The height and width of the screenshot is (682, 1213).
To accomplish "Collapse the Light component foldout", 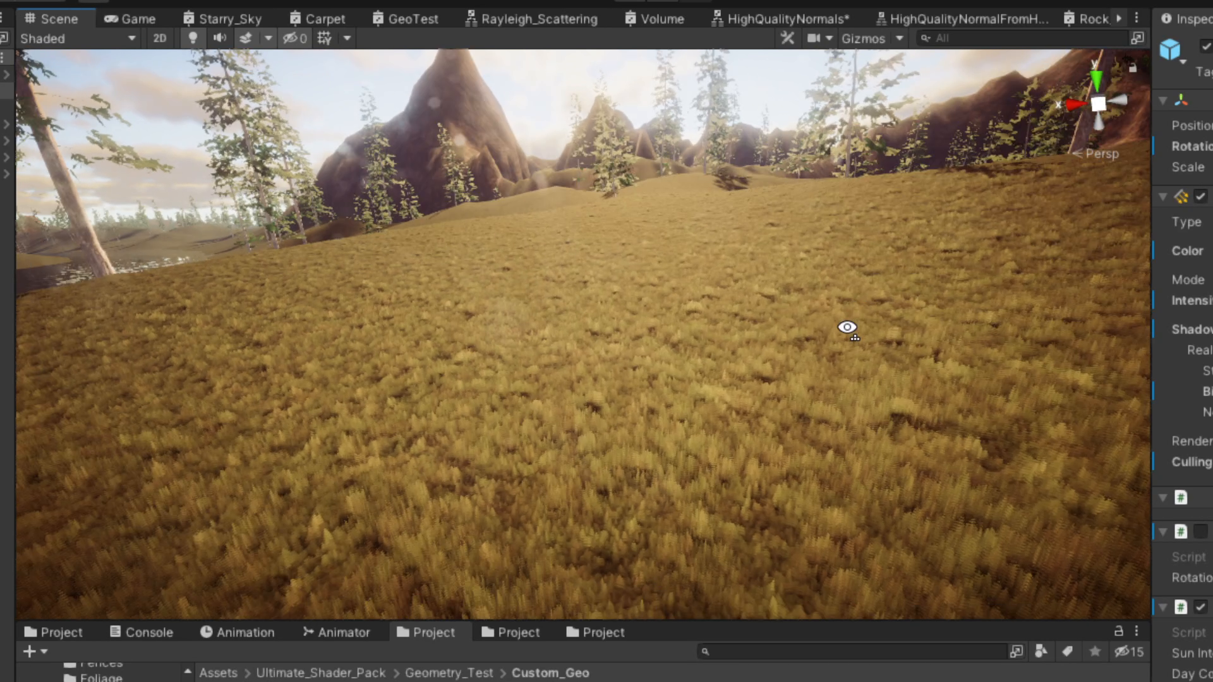I will tap(1162, 196).
